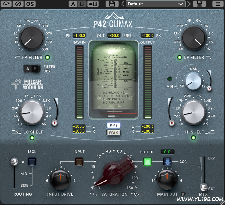Open the Default preset dropdown
This screenshot has width=225, height=205.
[x=156, y=4]
